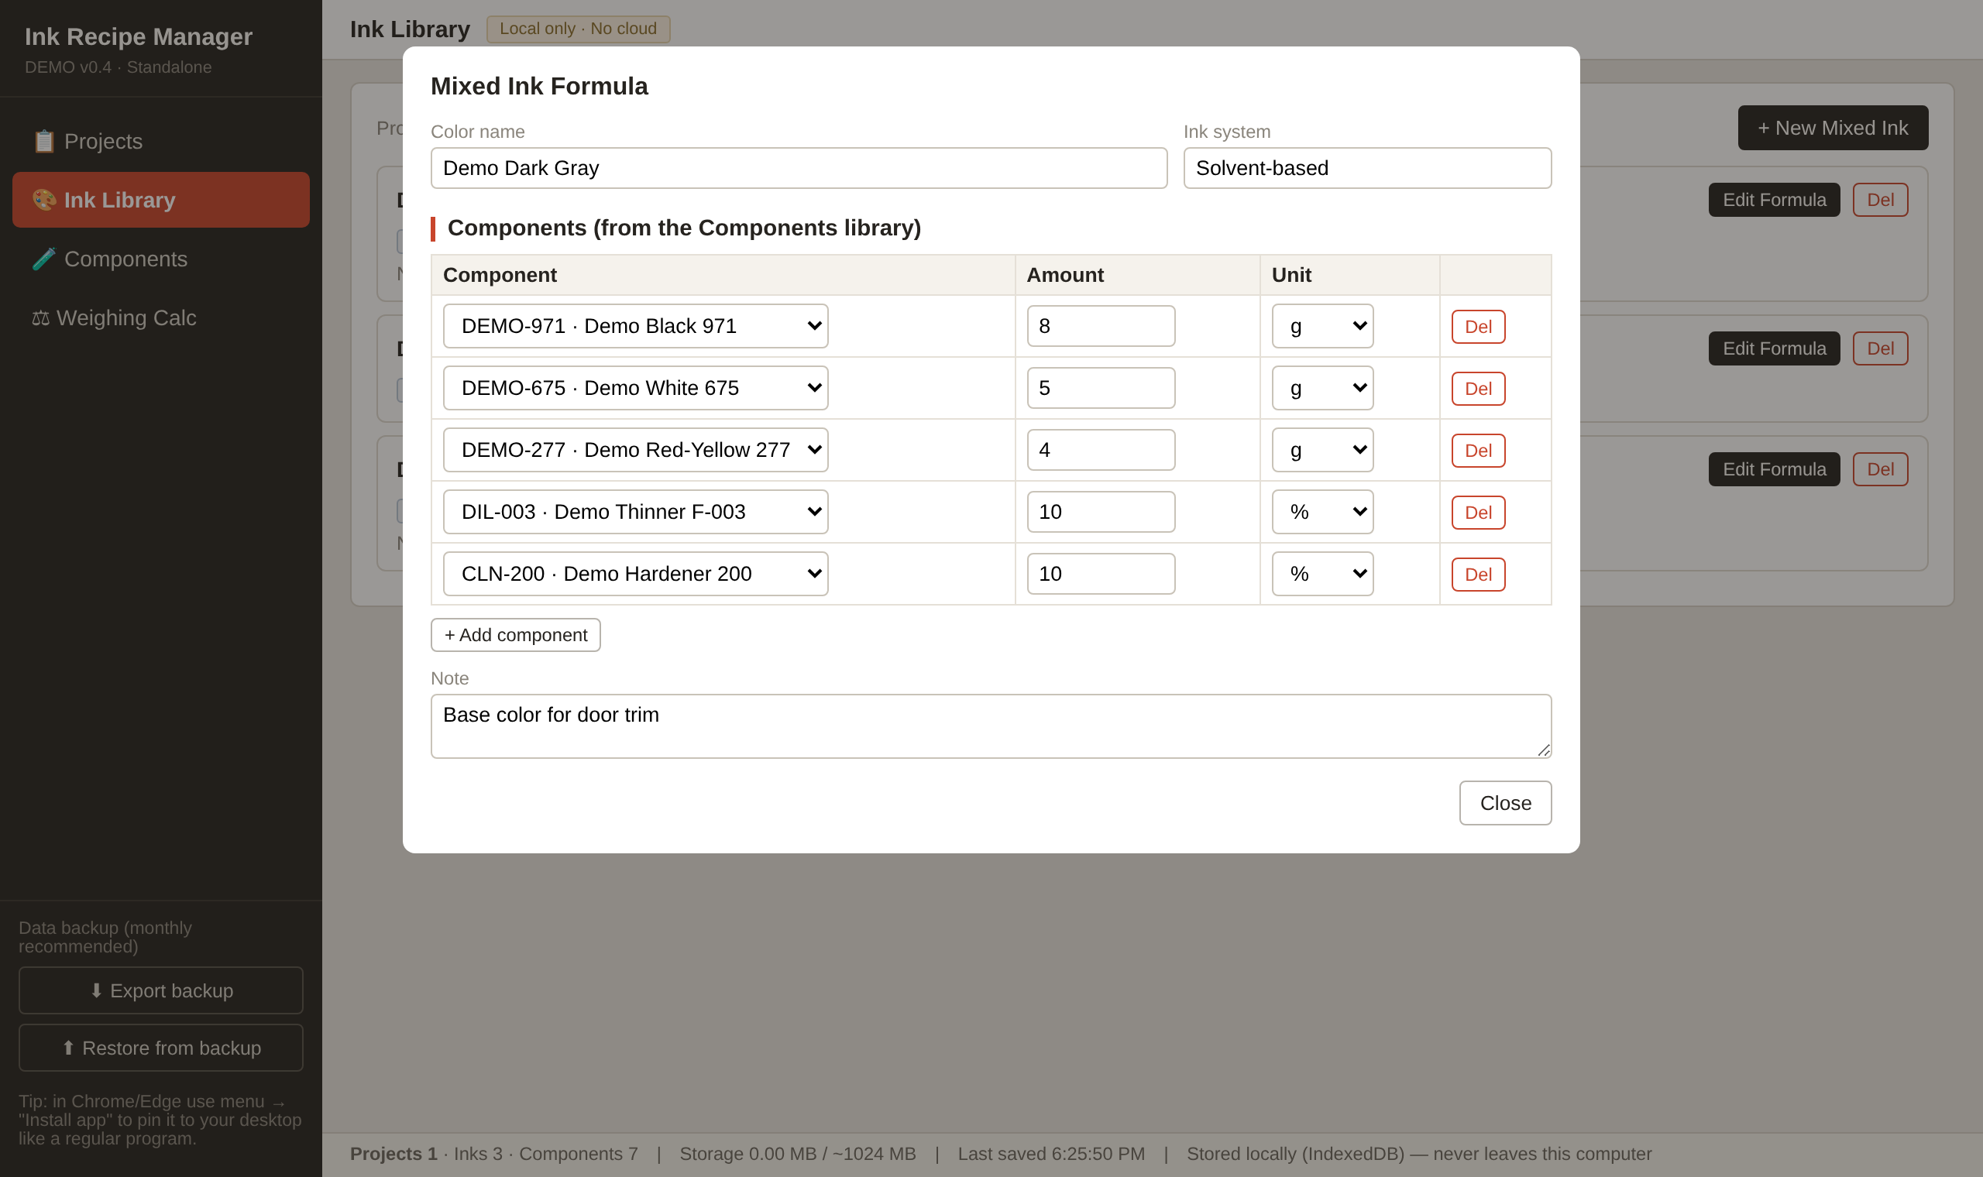
Task: Click the Weighing Calc scale icon
Action: 40,318
